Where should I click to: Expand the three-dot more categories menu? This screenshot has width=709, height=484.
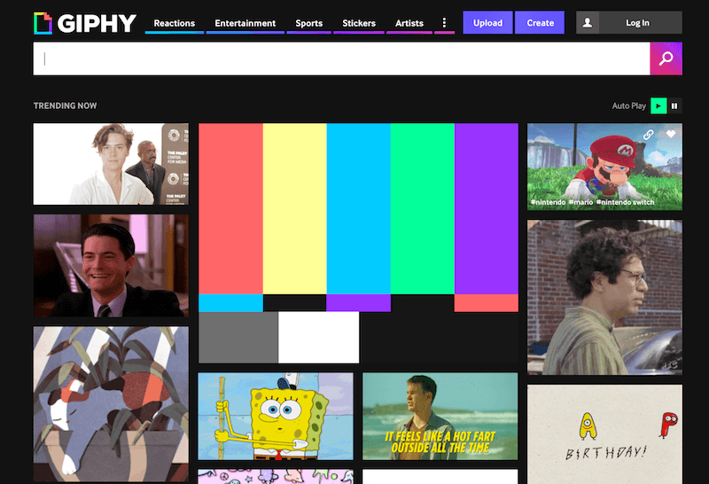tap(444, 23)
